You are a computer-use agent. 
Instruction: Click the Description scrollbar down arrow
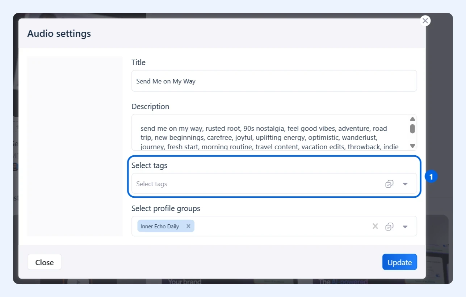(412, 146)
